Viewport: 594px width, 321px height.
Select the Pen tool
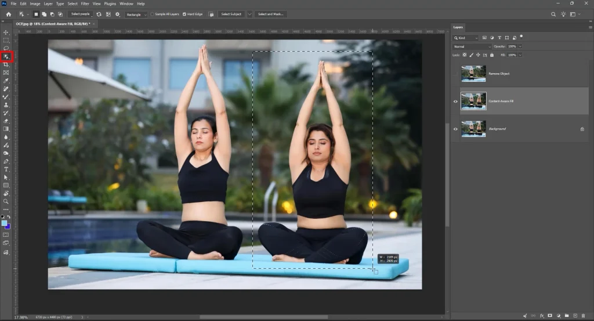[x=6, y=161]
